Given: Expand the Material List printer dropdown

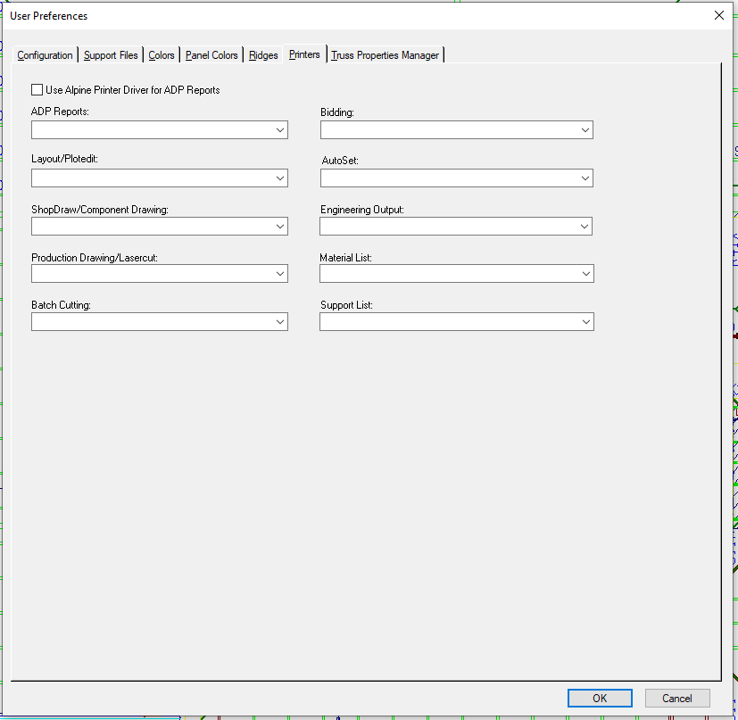Looking at the screenshot, I should [456, 274].
